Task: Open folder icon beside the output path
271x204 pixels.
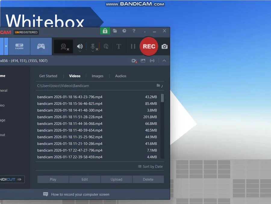Action: [158, 85]
